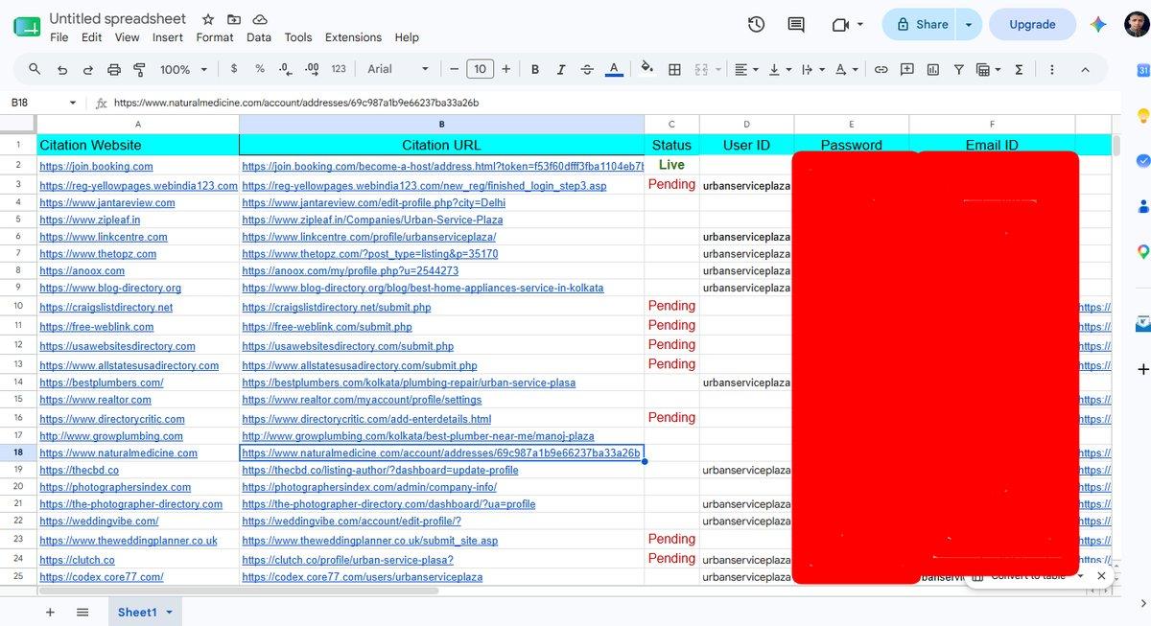
Task: Open the search menus magnifier icon
Action: [x=35, y=69]
